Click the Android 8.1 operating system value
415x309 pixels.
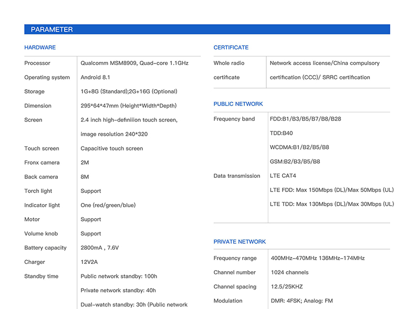pyautogui.click(x=95, y=78)
